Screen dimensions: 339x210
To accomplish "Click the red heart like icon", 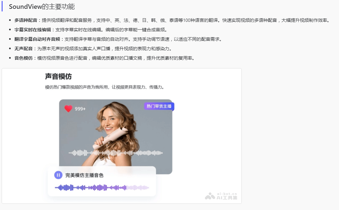I will 68,109.
